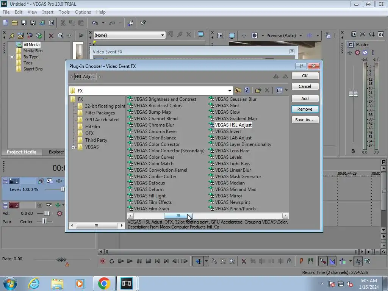Click the Save disk toolbar icon
This screenshot has height=291, width=388.
pos(24,23)
